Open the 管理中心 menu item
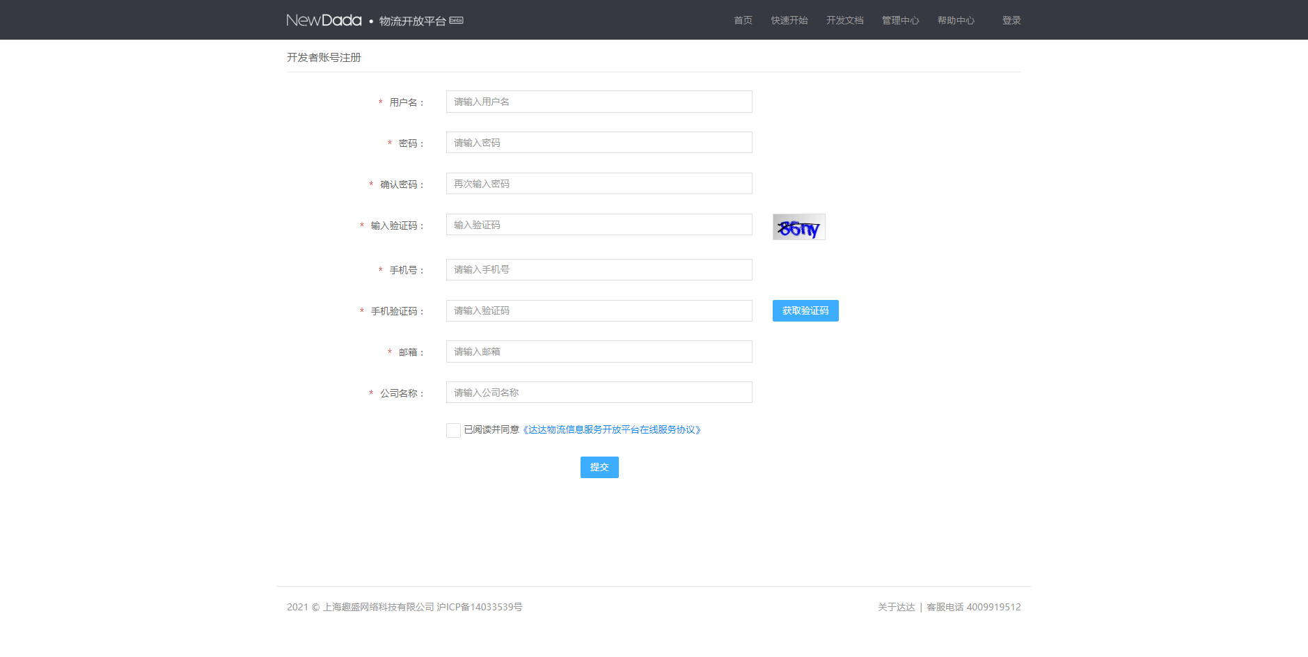 900,20
